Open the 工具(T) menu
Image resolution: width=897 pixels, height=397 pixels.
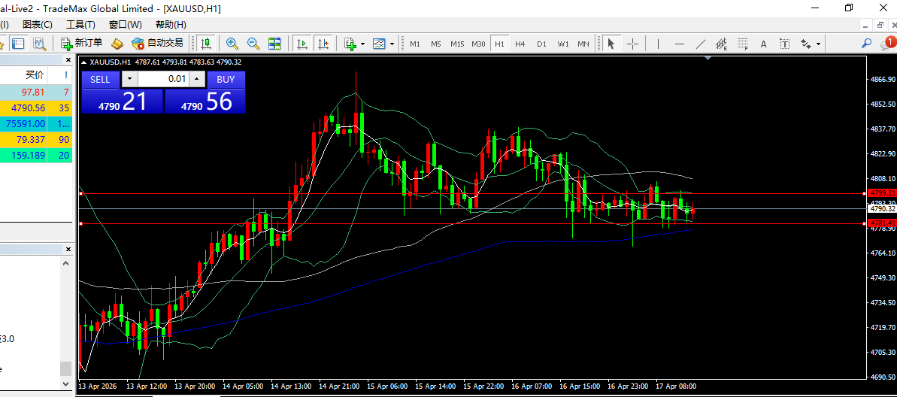point(80,25)
